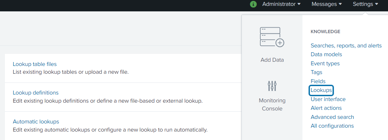Collapse the Settings dropdown menu

point(365,4)
